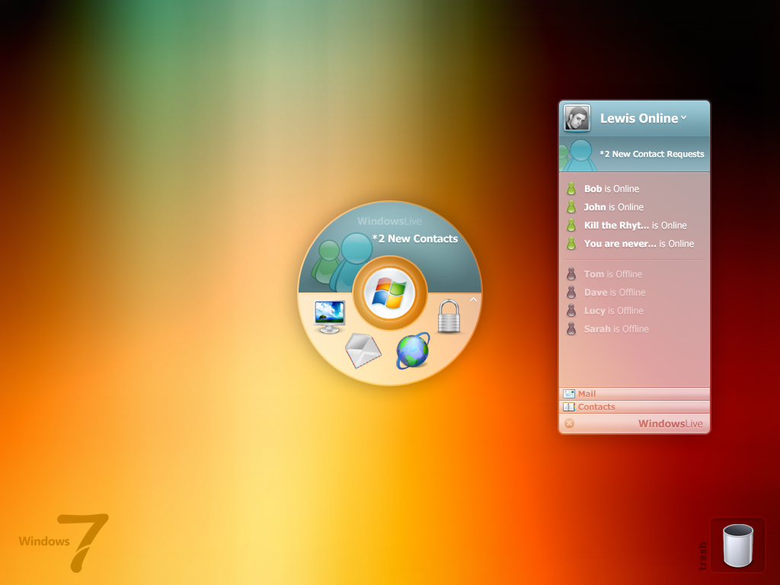
Task: Click the Windows logo at the wheel's center
Action: click(x=390, y=292)
